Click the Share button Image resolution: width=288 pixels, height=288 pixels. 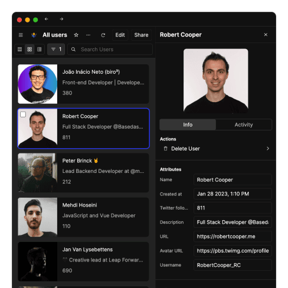141,35
